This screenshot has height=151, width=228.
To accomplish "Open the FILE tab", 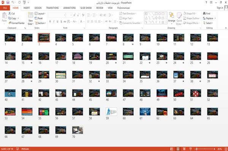I will [x=5, y=8].
